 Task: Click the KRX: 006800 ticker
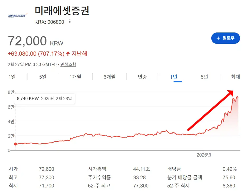[x=49, y=22]
